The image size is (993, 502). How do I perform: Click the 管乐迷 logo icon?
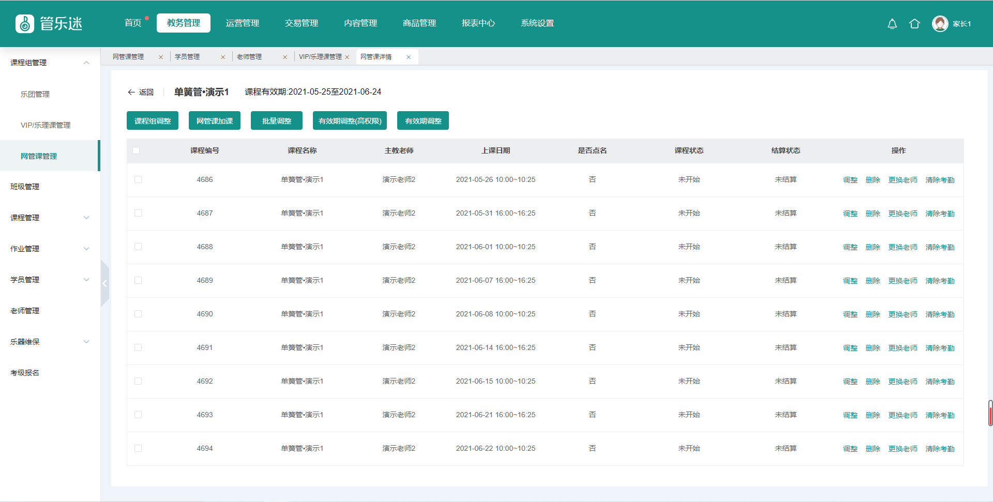25,24
